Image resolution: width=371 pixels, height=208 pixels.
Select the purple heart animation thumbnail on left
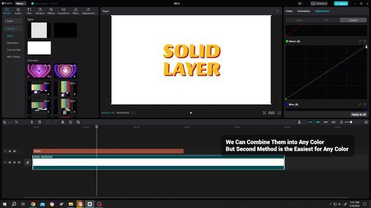39,71
